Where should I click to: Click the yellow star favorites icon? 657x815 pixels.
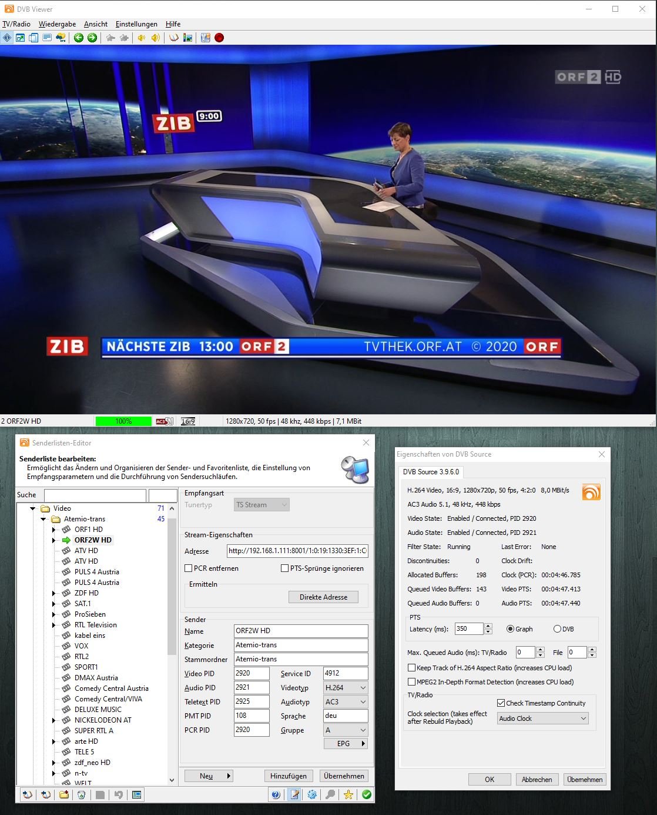click(x=348, y=795)
